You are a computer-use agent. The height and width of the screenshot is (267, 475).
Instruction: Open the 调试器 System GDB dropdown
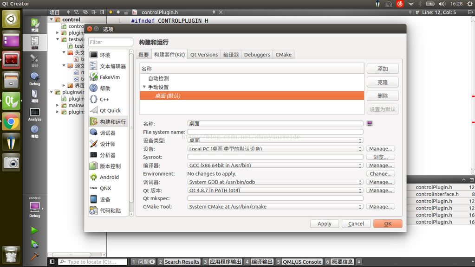point(275,182)
